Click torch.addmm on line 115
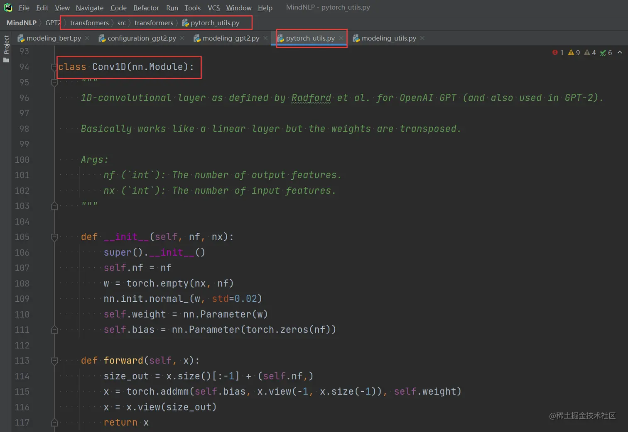Viewport: 628px width, 432px height. (157, 392)
